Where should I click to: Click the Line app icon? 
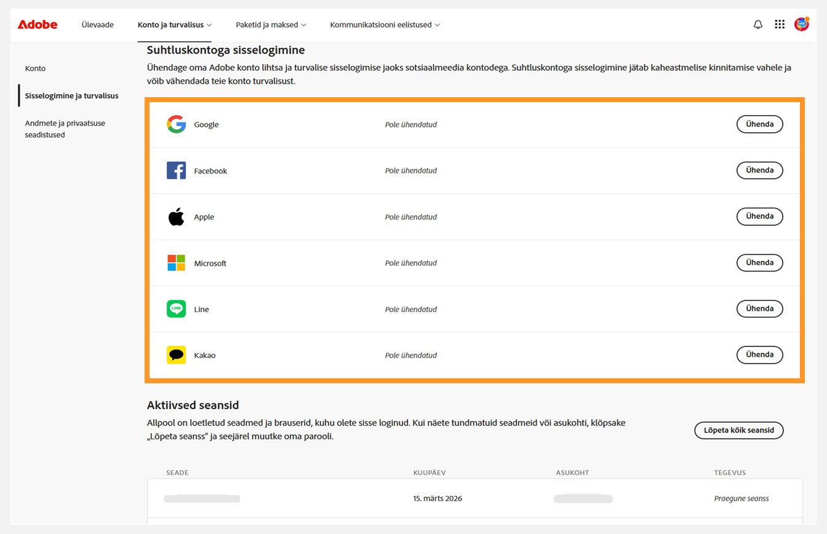176,309
